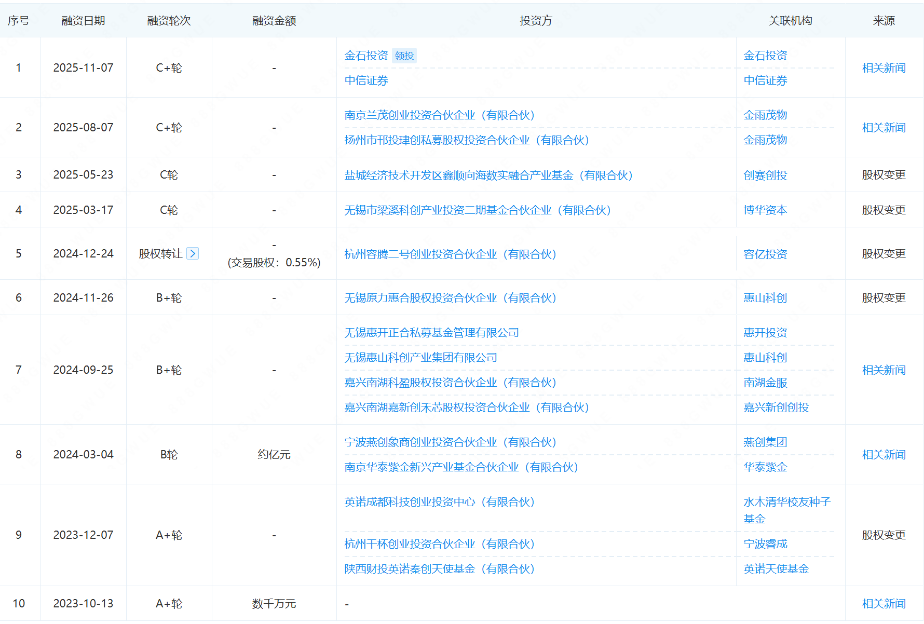Click 容亿投资 related institution

pyautogui.click(x=765, y=254)
